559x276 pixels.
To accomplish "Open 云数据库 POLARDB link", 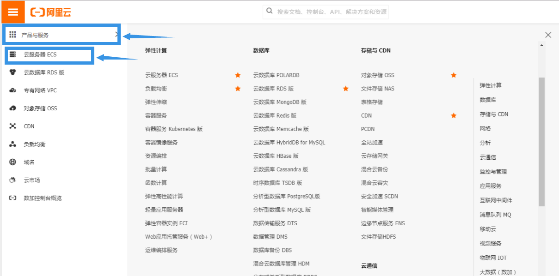I will tap(276, 75).
